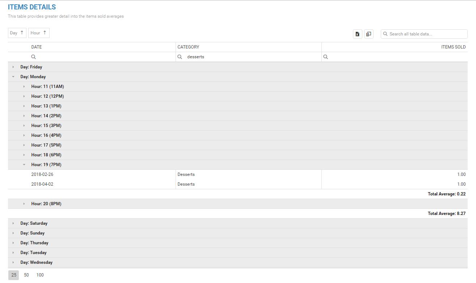
Task: Set page size to 25
Action: coord(14,275)
